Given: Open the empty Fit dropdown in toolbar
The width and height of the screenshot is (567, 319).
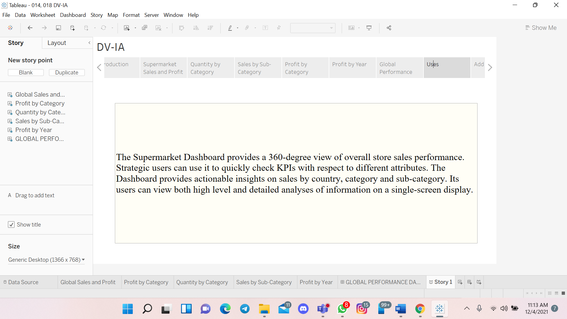Looking at the screenshot, I should click(x=313, y=28).
